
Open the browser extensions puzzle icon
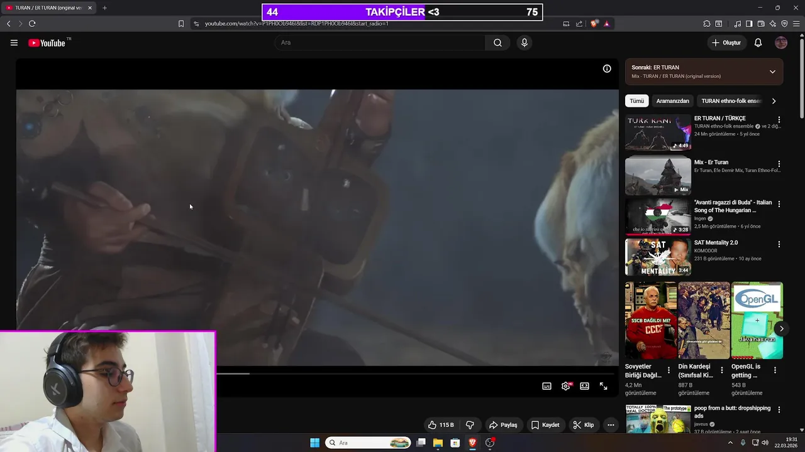click(707, 24)
